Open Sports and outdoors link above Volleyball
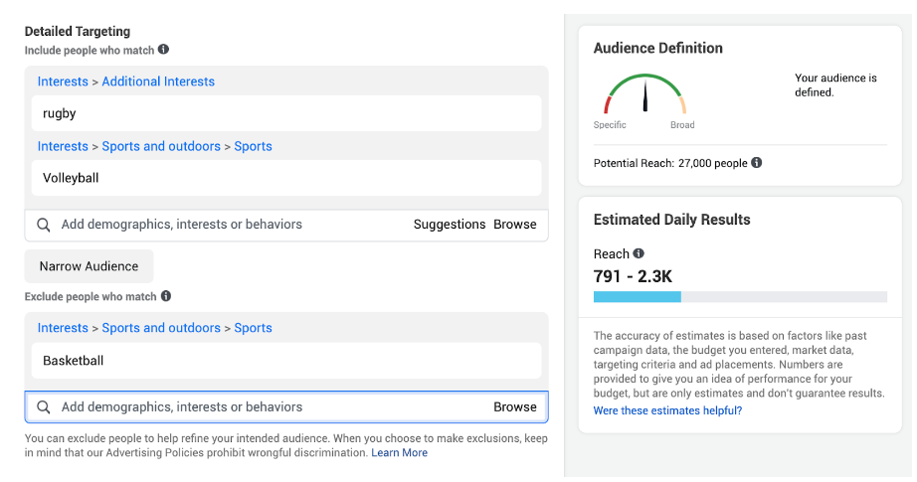Image resolution: width=917 pixels, height=482 pixels. point(161,146)
